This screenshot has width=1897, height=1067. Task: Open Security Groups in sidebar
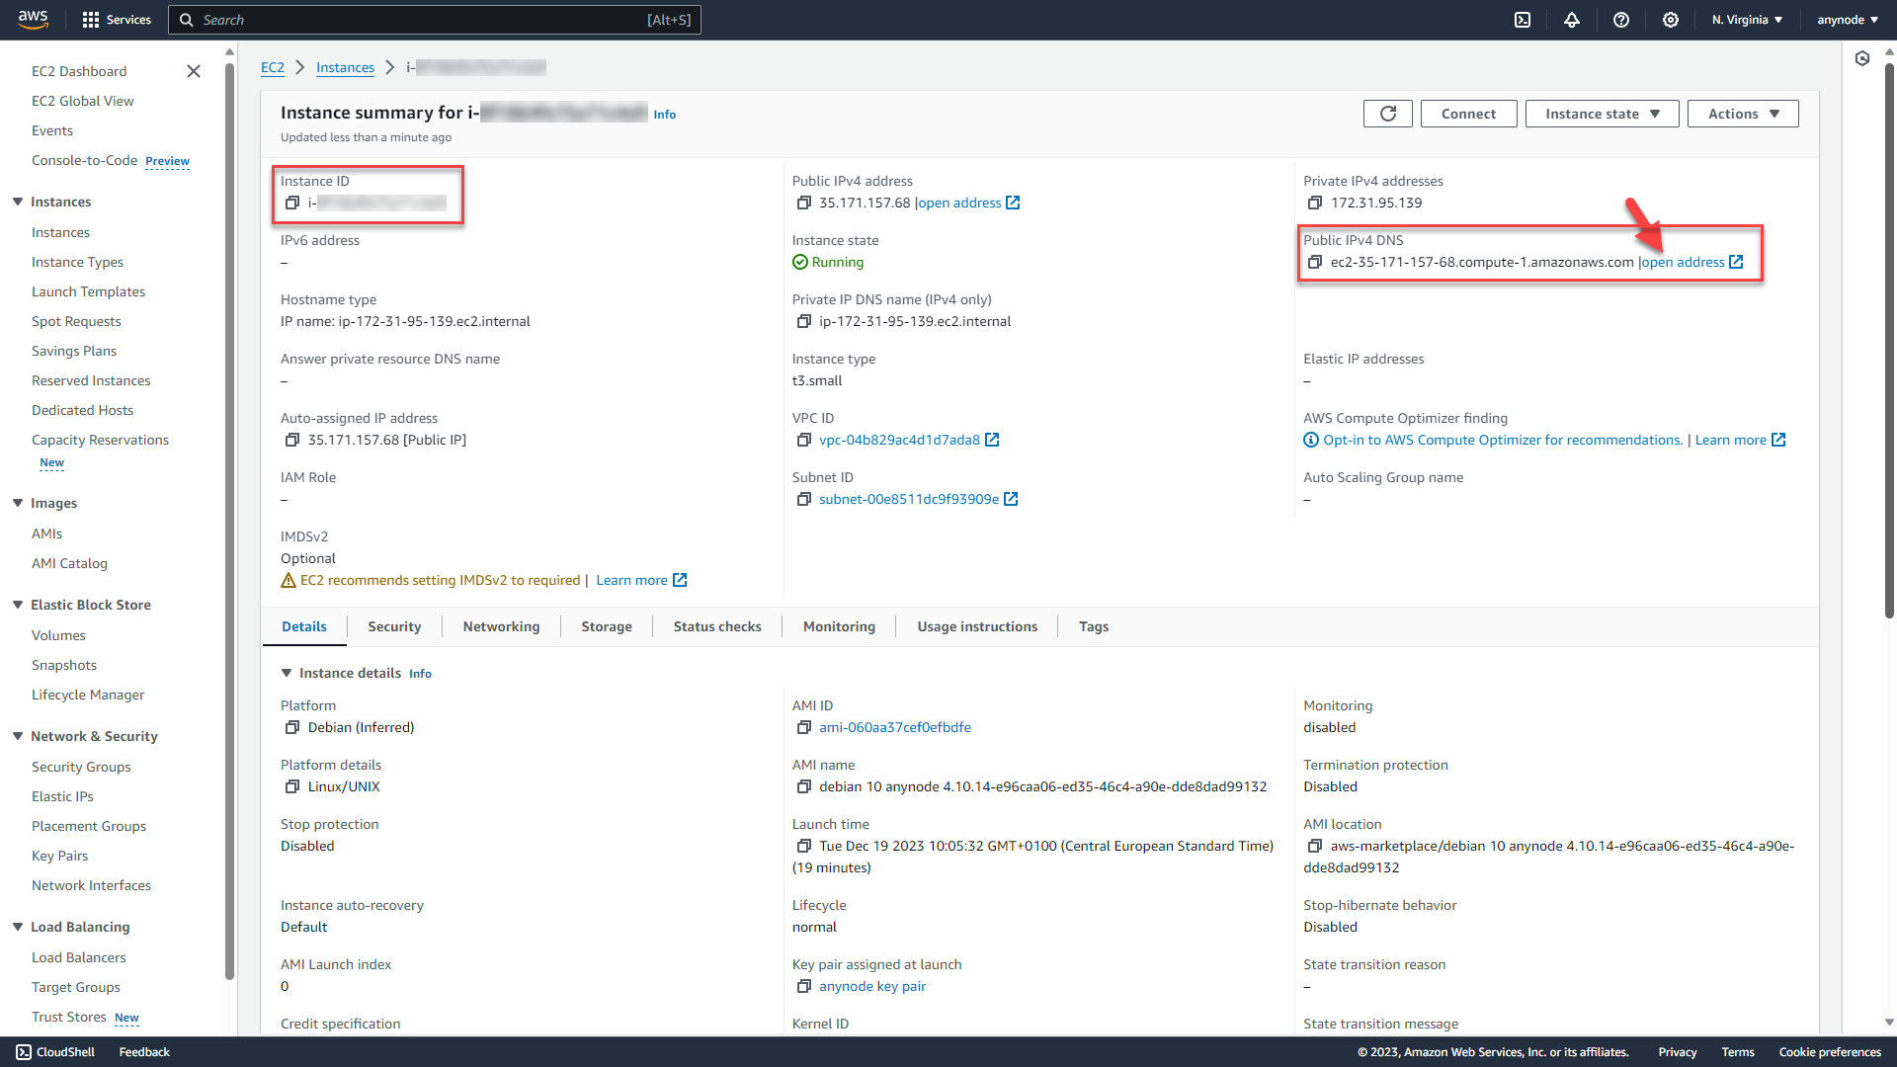click(x=81, y=767)
